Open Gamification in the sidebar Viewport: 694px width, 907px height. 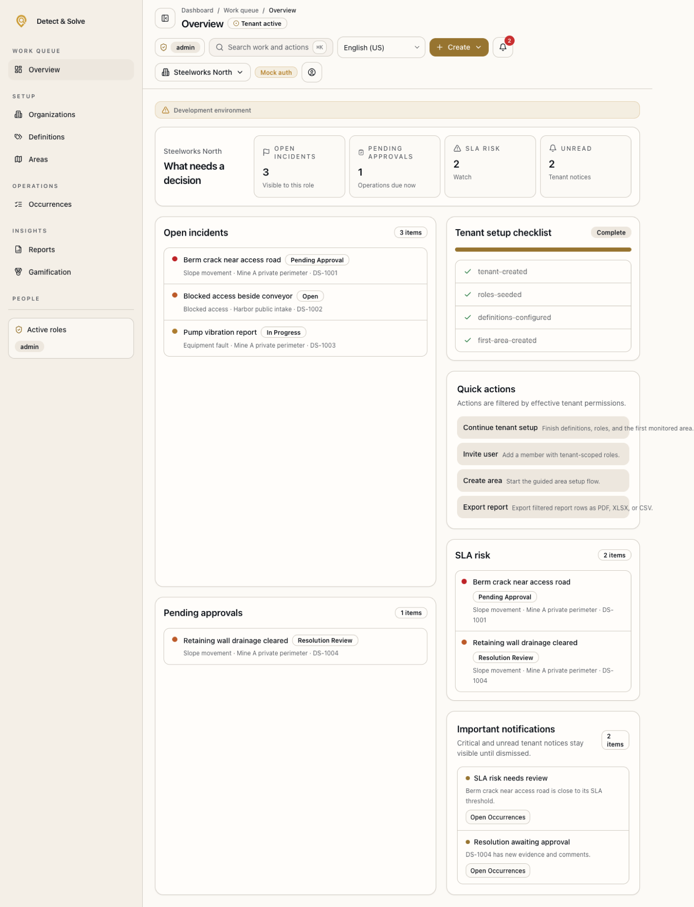(x=71, y=272)
